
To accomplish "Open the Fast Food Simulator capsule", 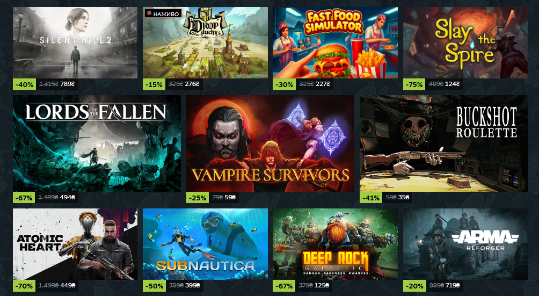I will pyautogui.click(x=335, y=42).
